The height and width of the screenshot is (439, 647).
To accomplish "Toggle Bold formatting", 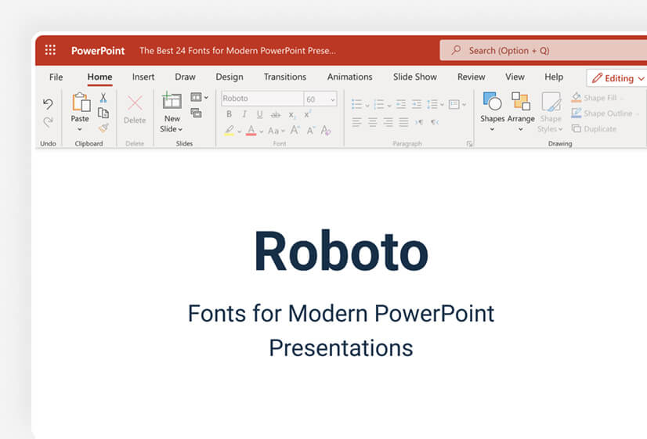I will [229, 114].
